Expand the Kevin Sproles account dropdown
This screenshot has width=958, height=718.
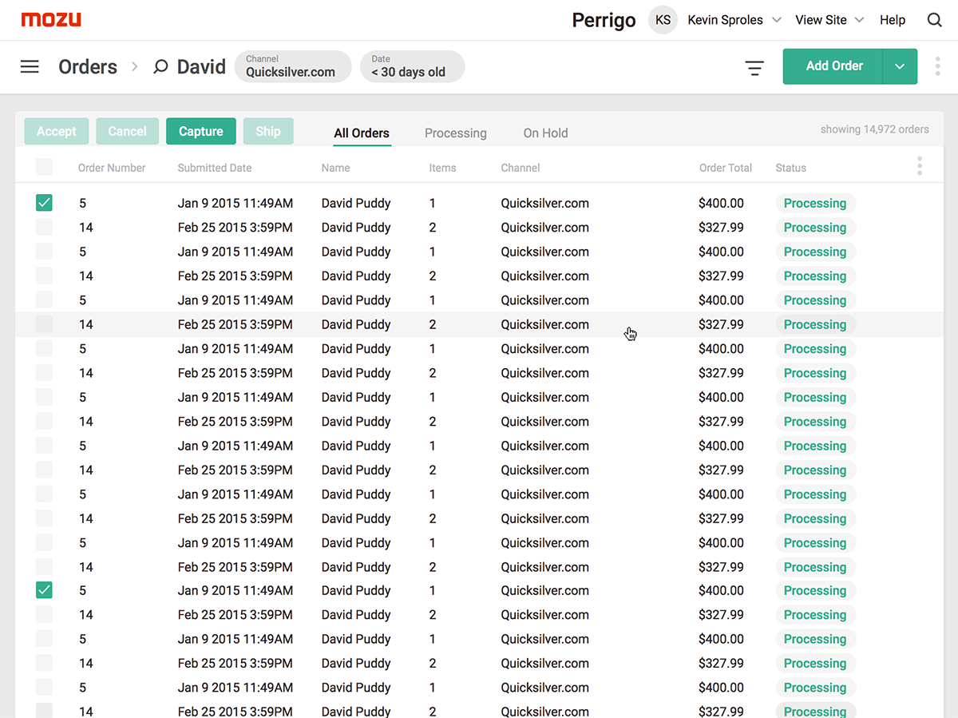[776, 20]
